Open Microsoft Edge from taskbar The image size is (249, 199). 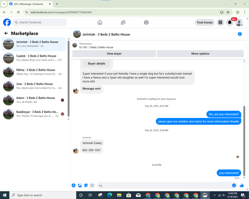click(110, 195)
